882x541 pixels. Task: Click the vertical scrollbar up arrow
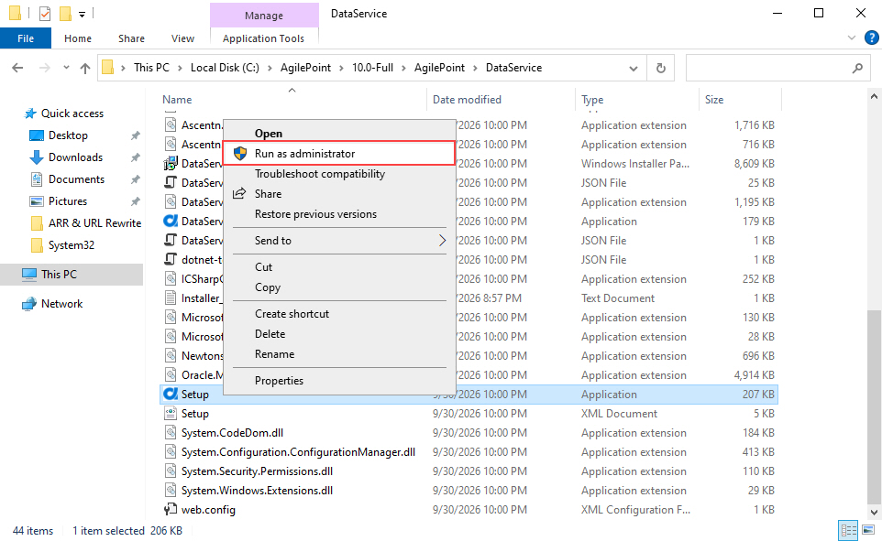pyautogui.click(x=874, y=97)
